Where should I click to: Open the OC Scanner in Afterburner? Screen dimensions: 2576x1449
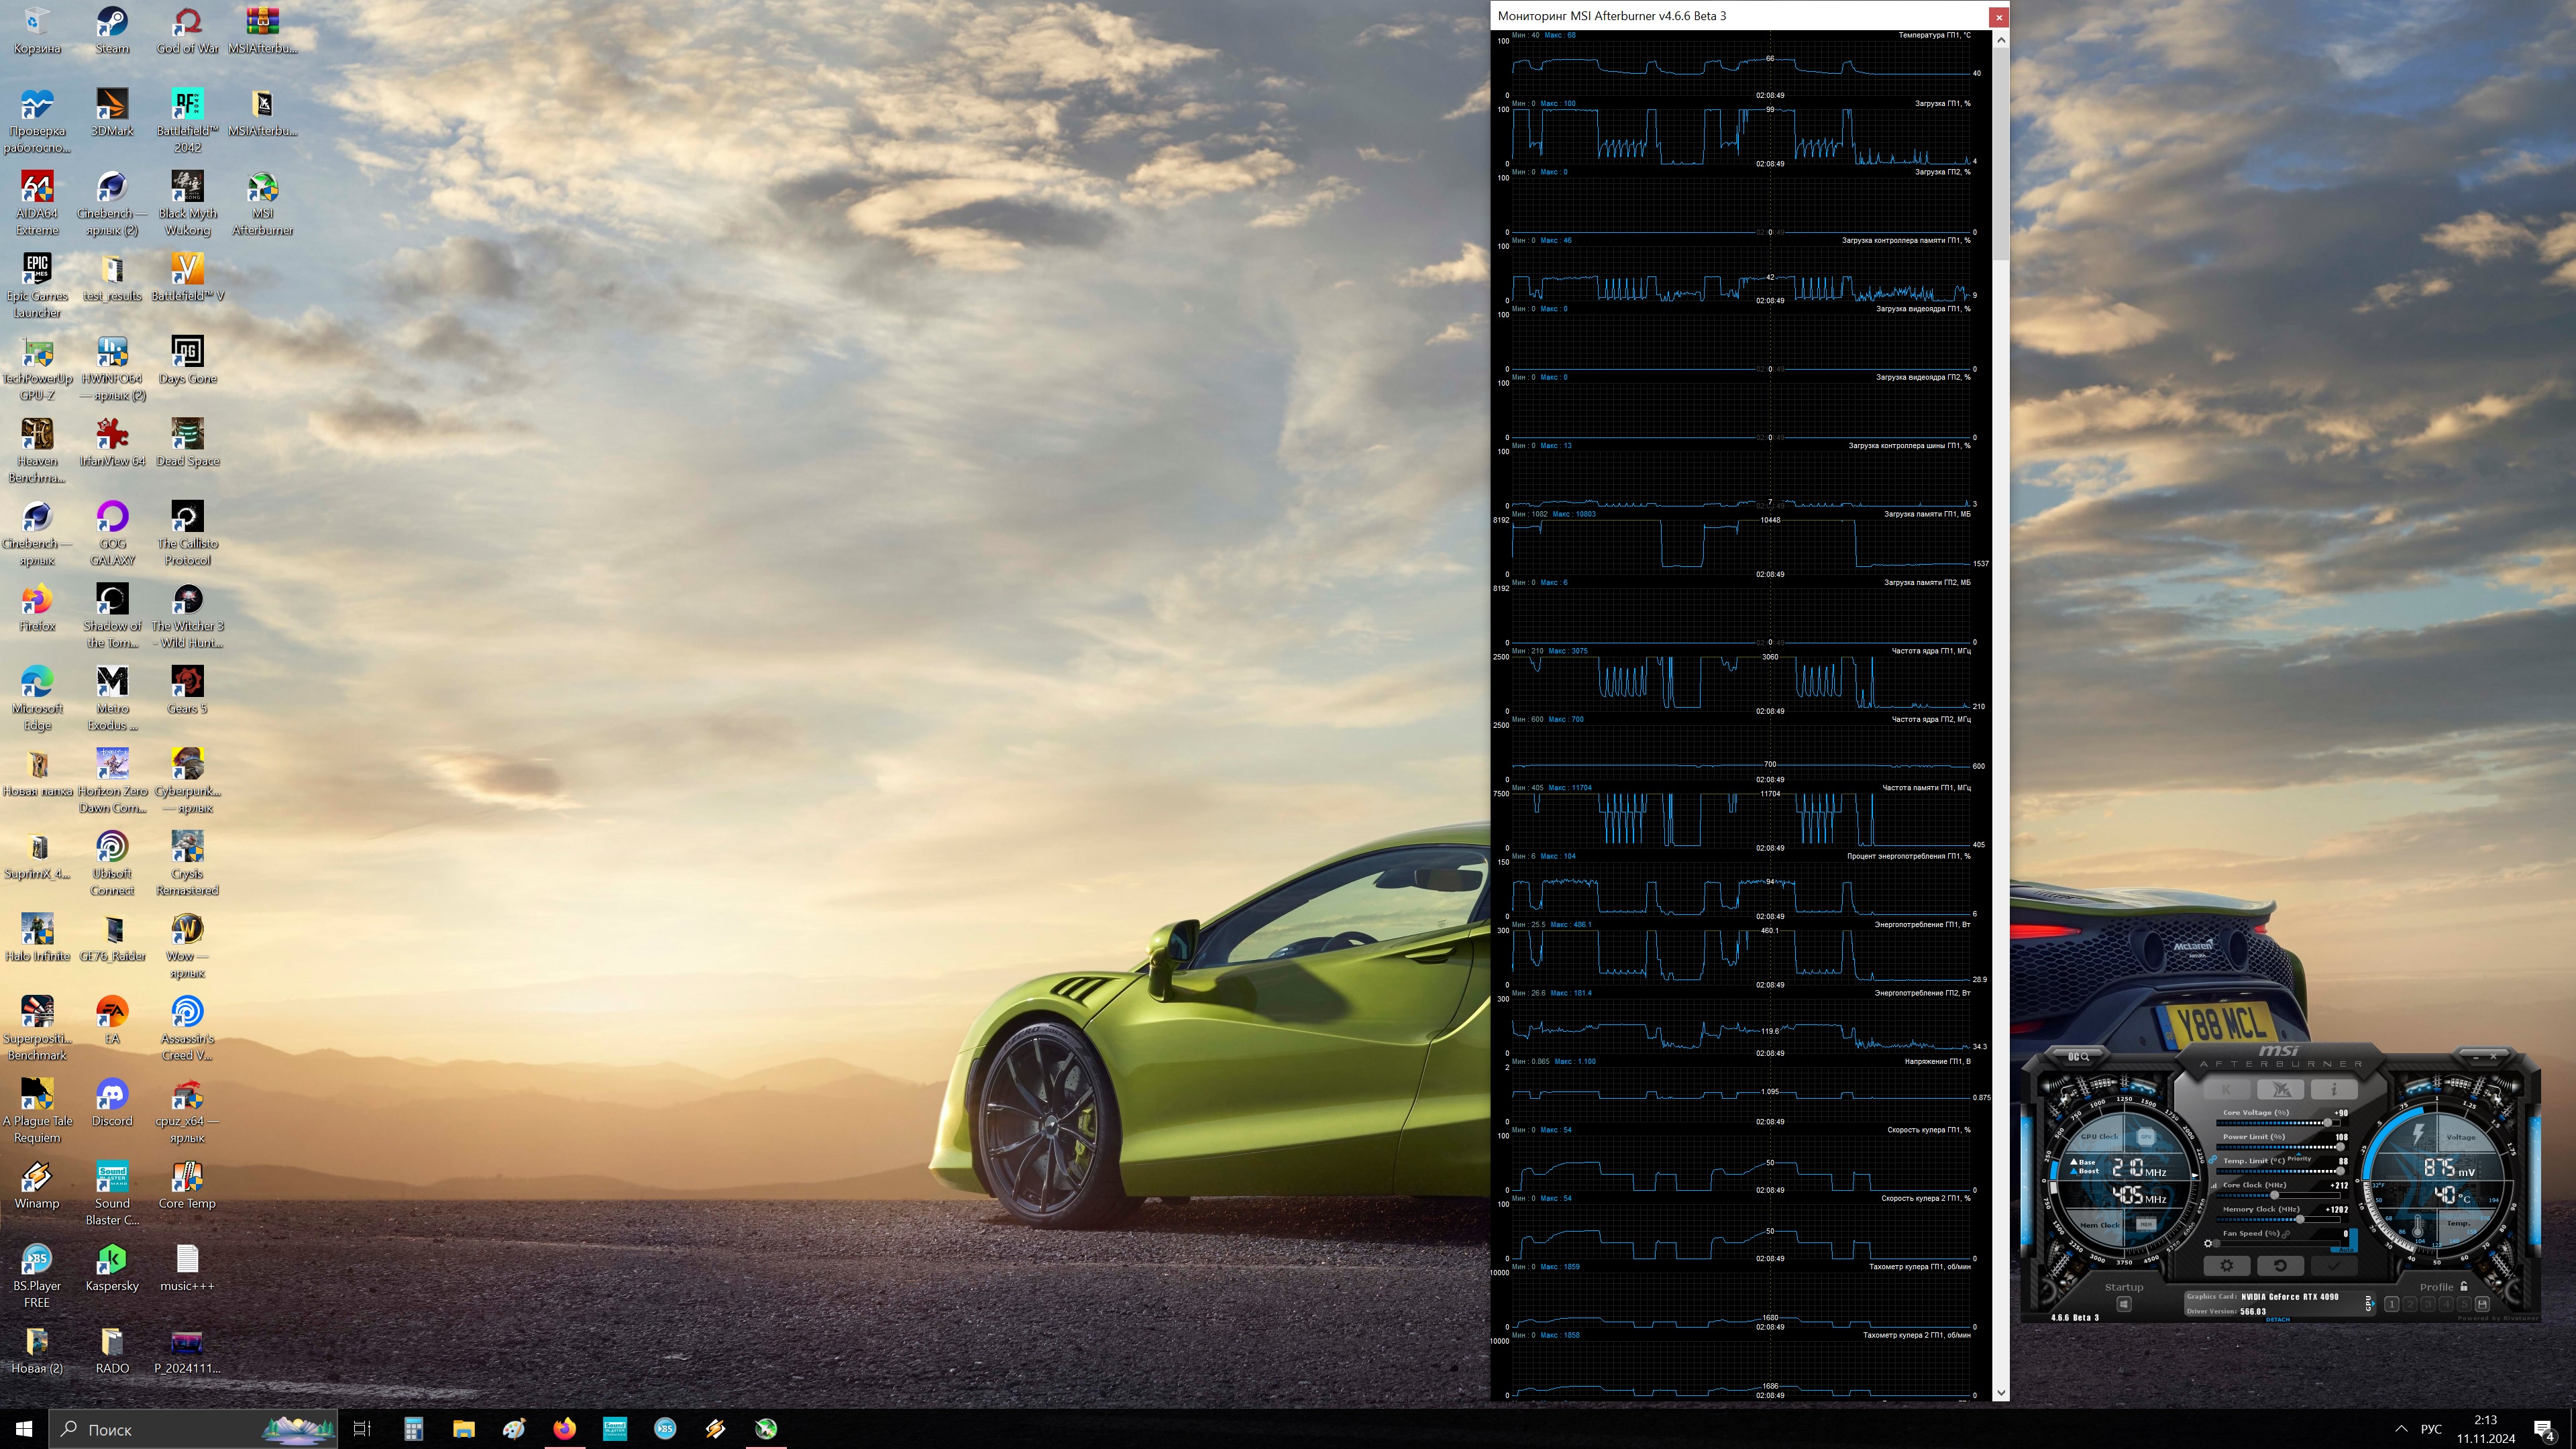tap(2078, 1057)
